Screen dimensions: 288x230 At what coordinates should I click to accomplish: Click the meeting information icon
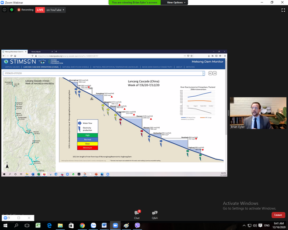click(x=4, y=10)
